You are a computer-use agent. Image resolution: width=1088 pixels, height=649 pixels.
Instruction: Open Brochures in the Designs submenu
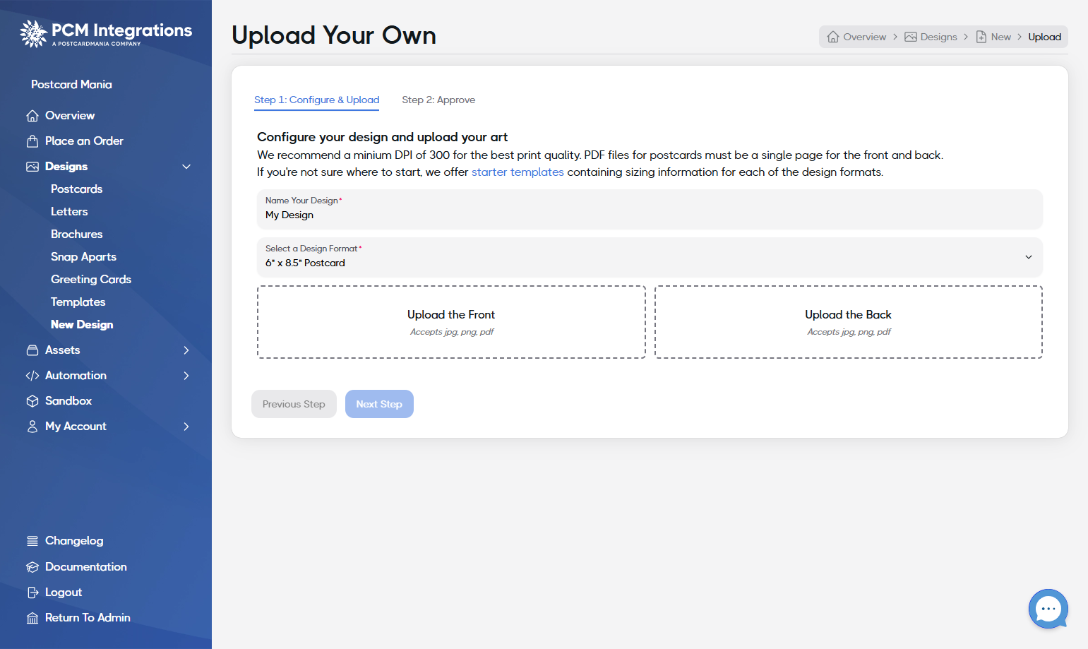tap(77, 234)
